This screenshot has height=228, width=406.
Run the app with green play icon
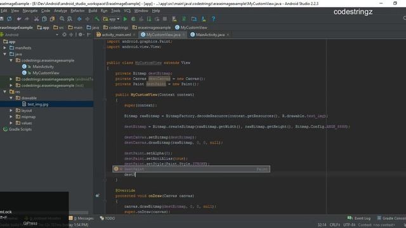click(x=126, y=19)
